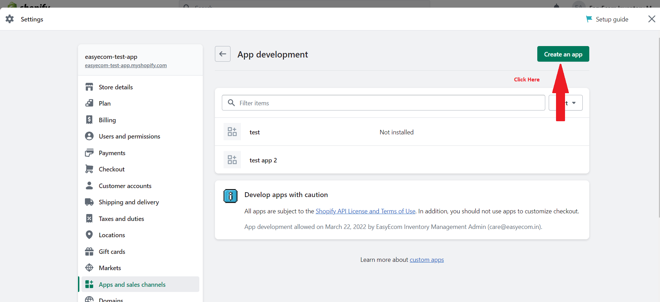This screenshot has height=302, width=660.
Task: Click the easyecom-test-app store name
Action: [111, 57]
